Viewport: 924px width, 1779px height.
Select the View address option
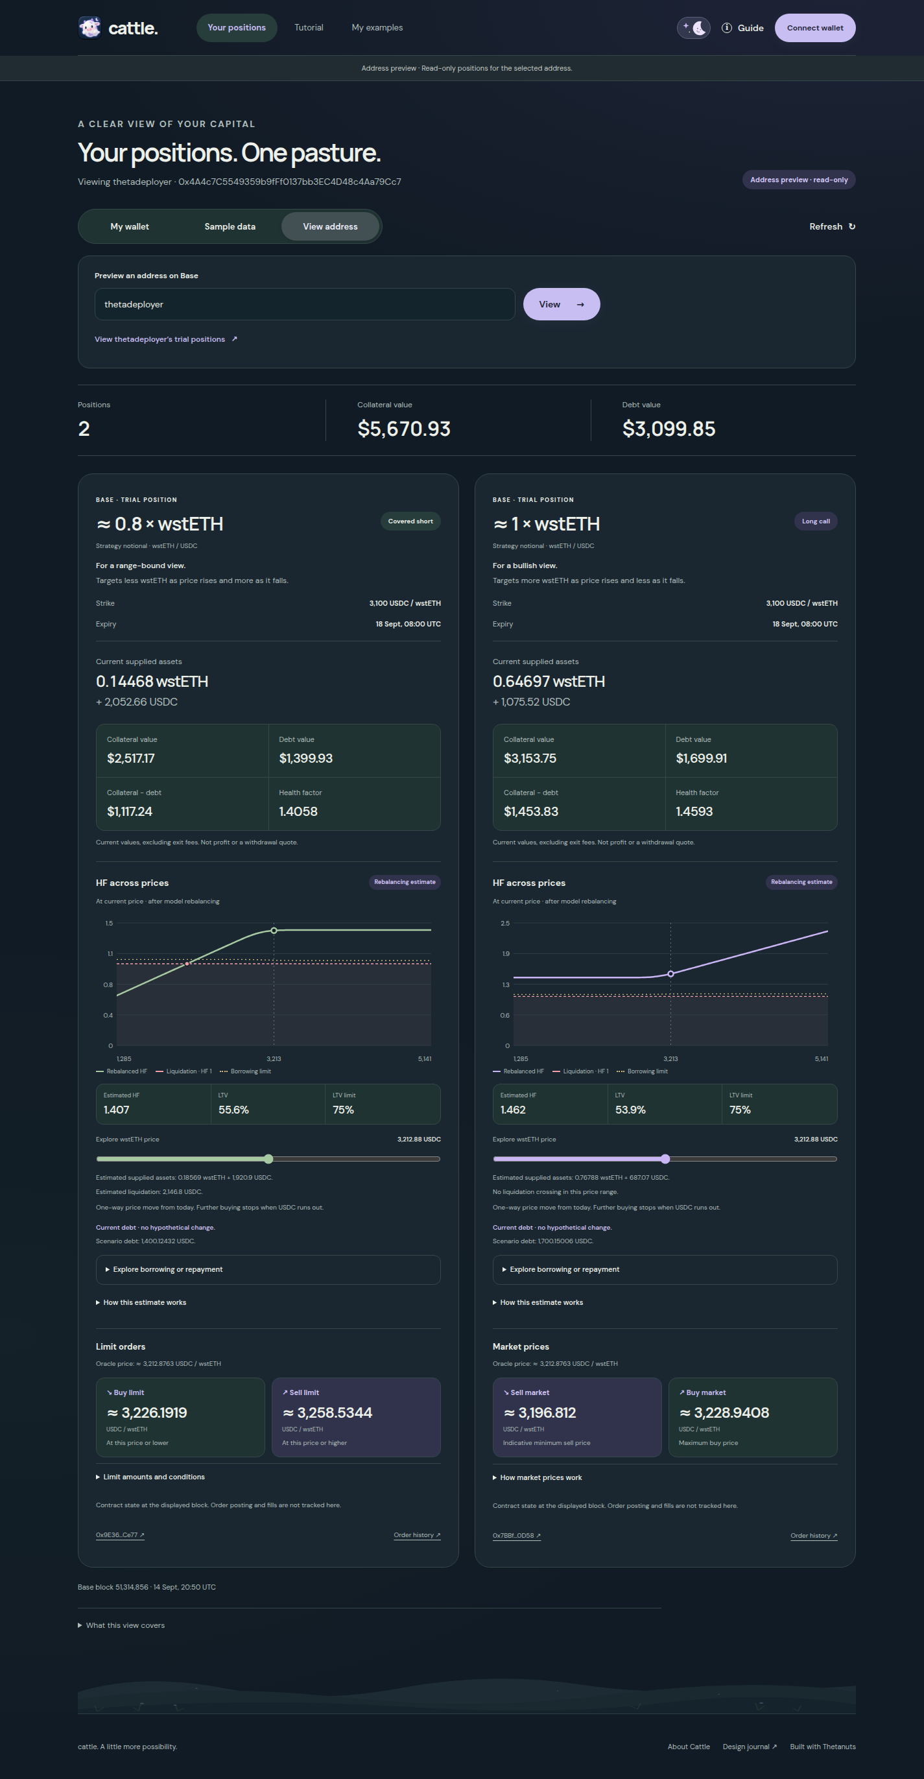coord(330,226)
